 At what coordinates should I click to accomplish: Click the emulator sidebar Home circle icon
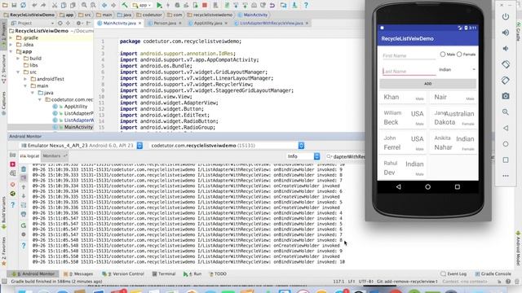506,144
